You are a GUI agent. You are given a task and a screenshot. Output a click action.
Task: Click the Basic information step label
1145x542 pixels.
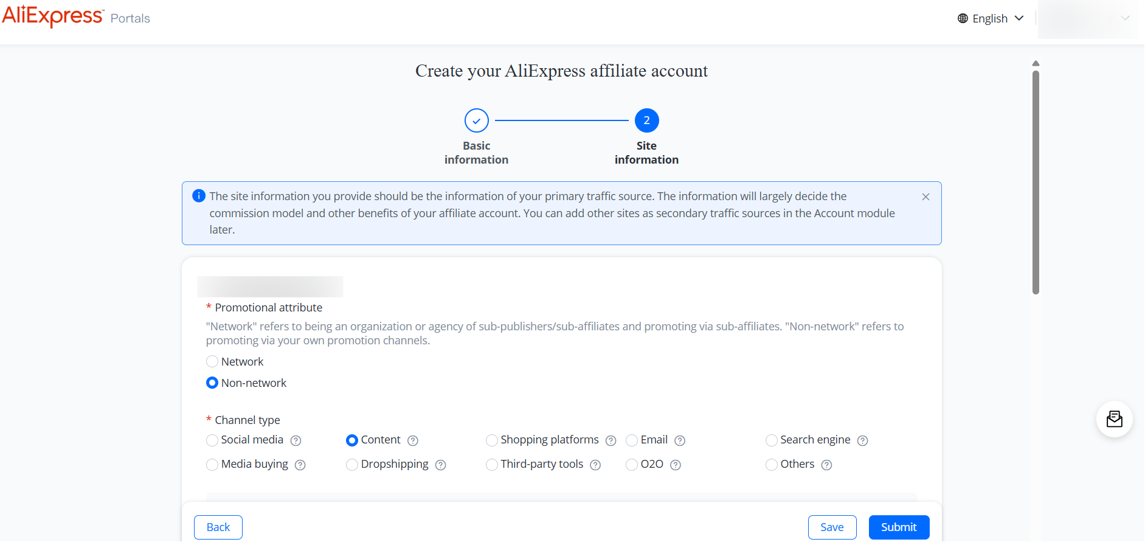[477, 153]
